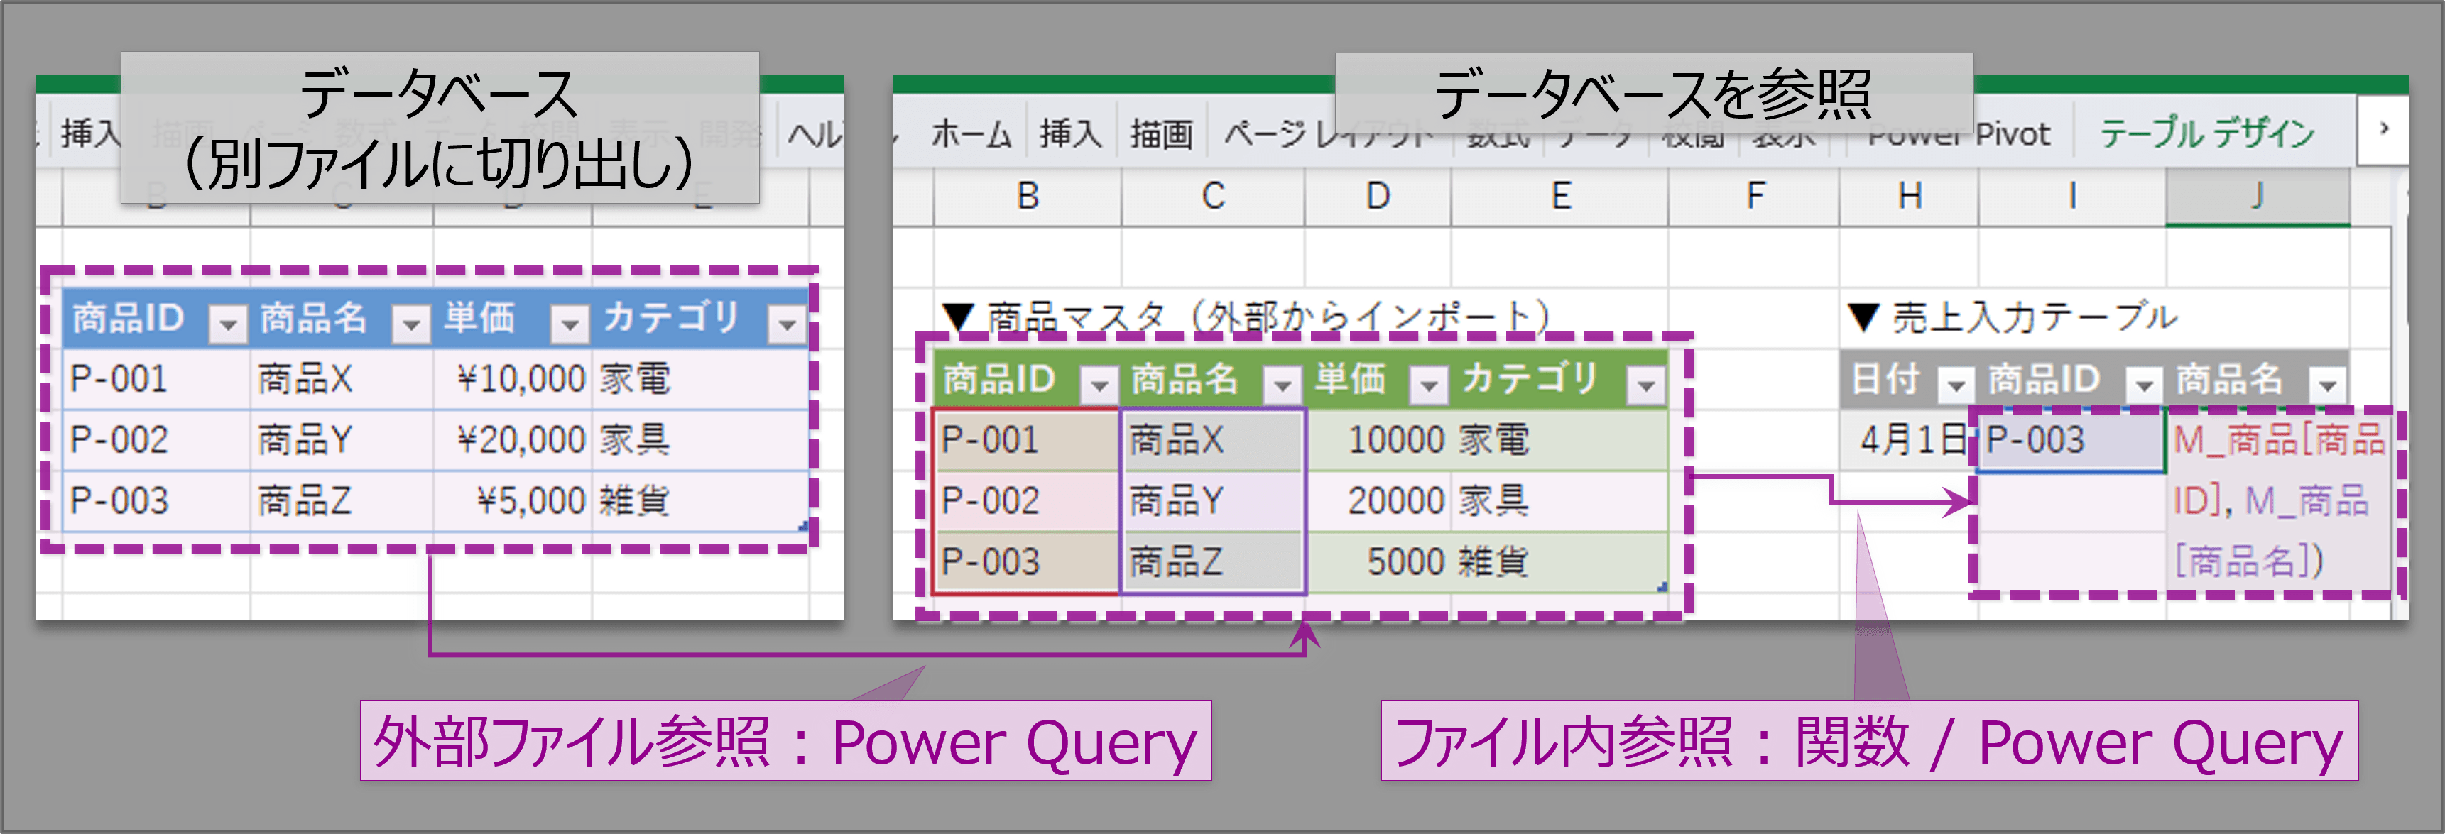Select cell P-002 in database table

coord(158,440)
